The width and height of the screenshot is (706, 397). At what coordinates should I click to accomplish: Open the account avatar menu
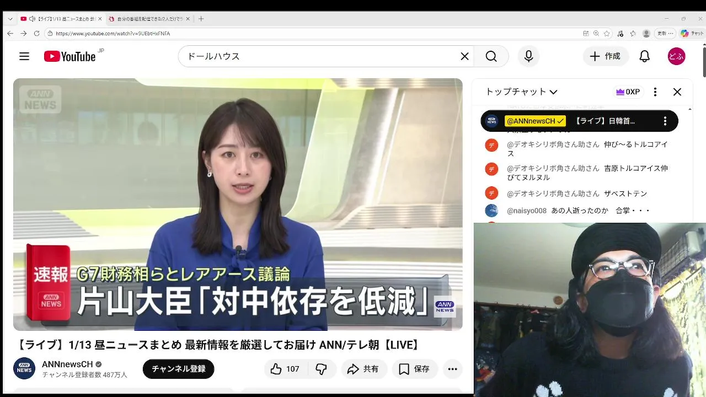[x=676, y=56]
